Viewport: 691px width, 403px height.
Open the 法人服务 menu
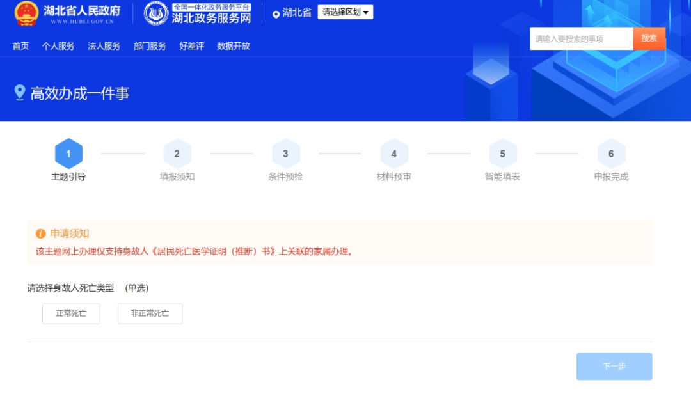click(104, 46)
